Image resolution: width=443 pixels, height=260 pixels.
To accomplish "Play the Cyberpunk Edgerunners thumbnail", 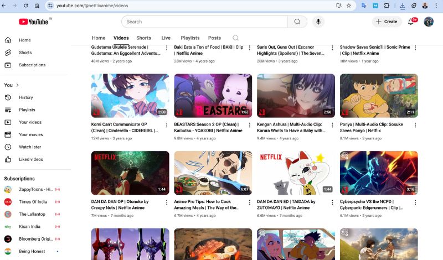I will (x=379, y=173).
